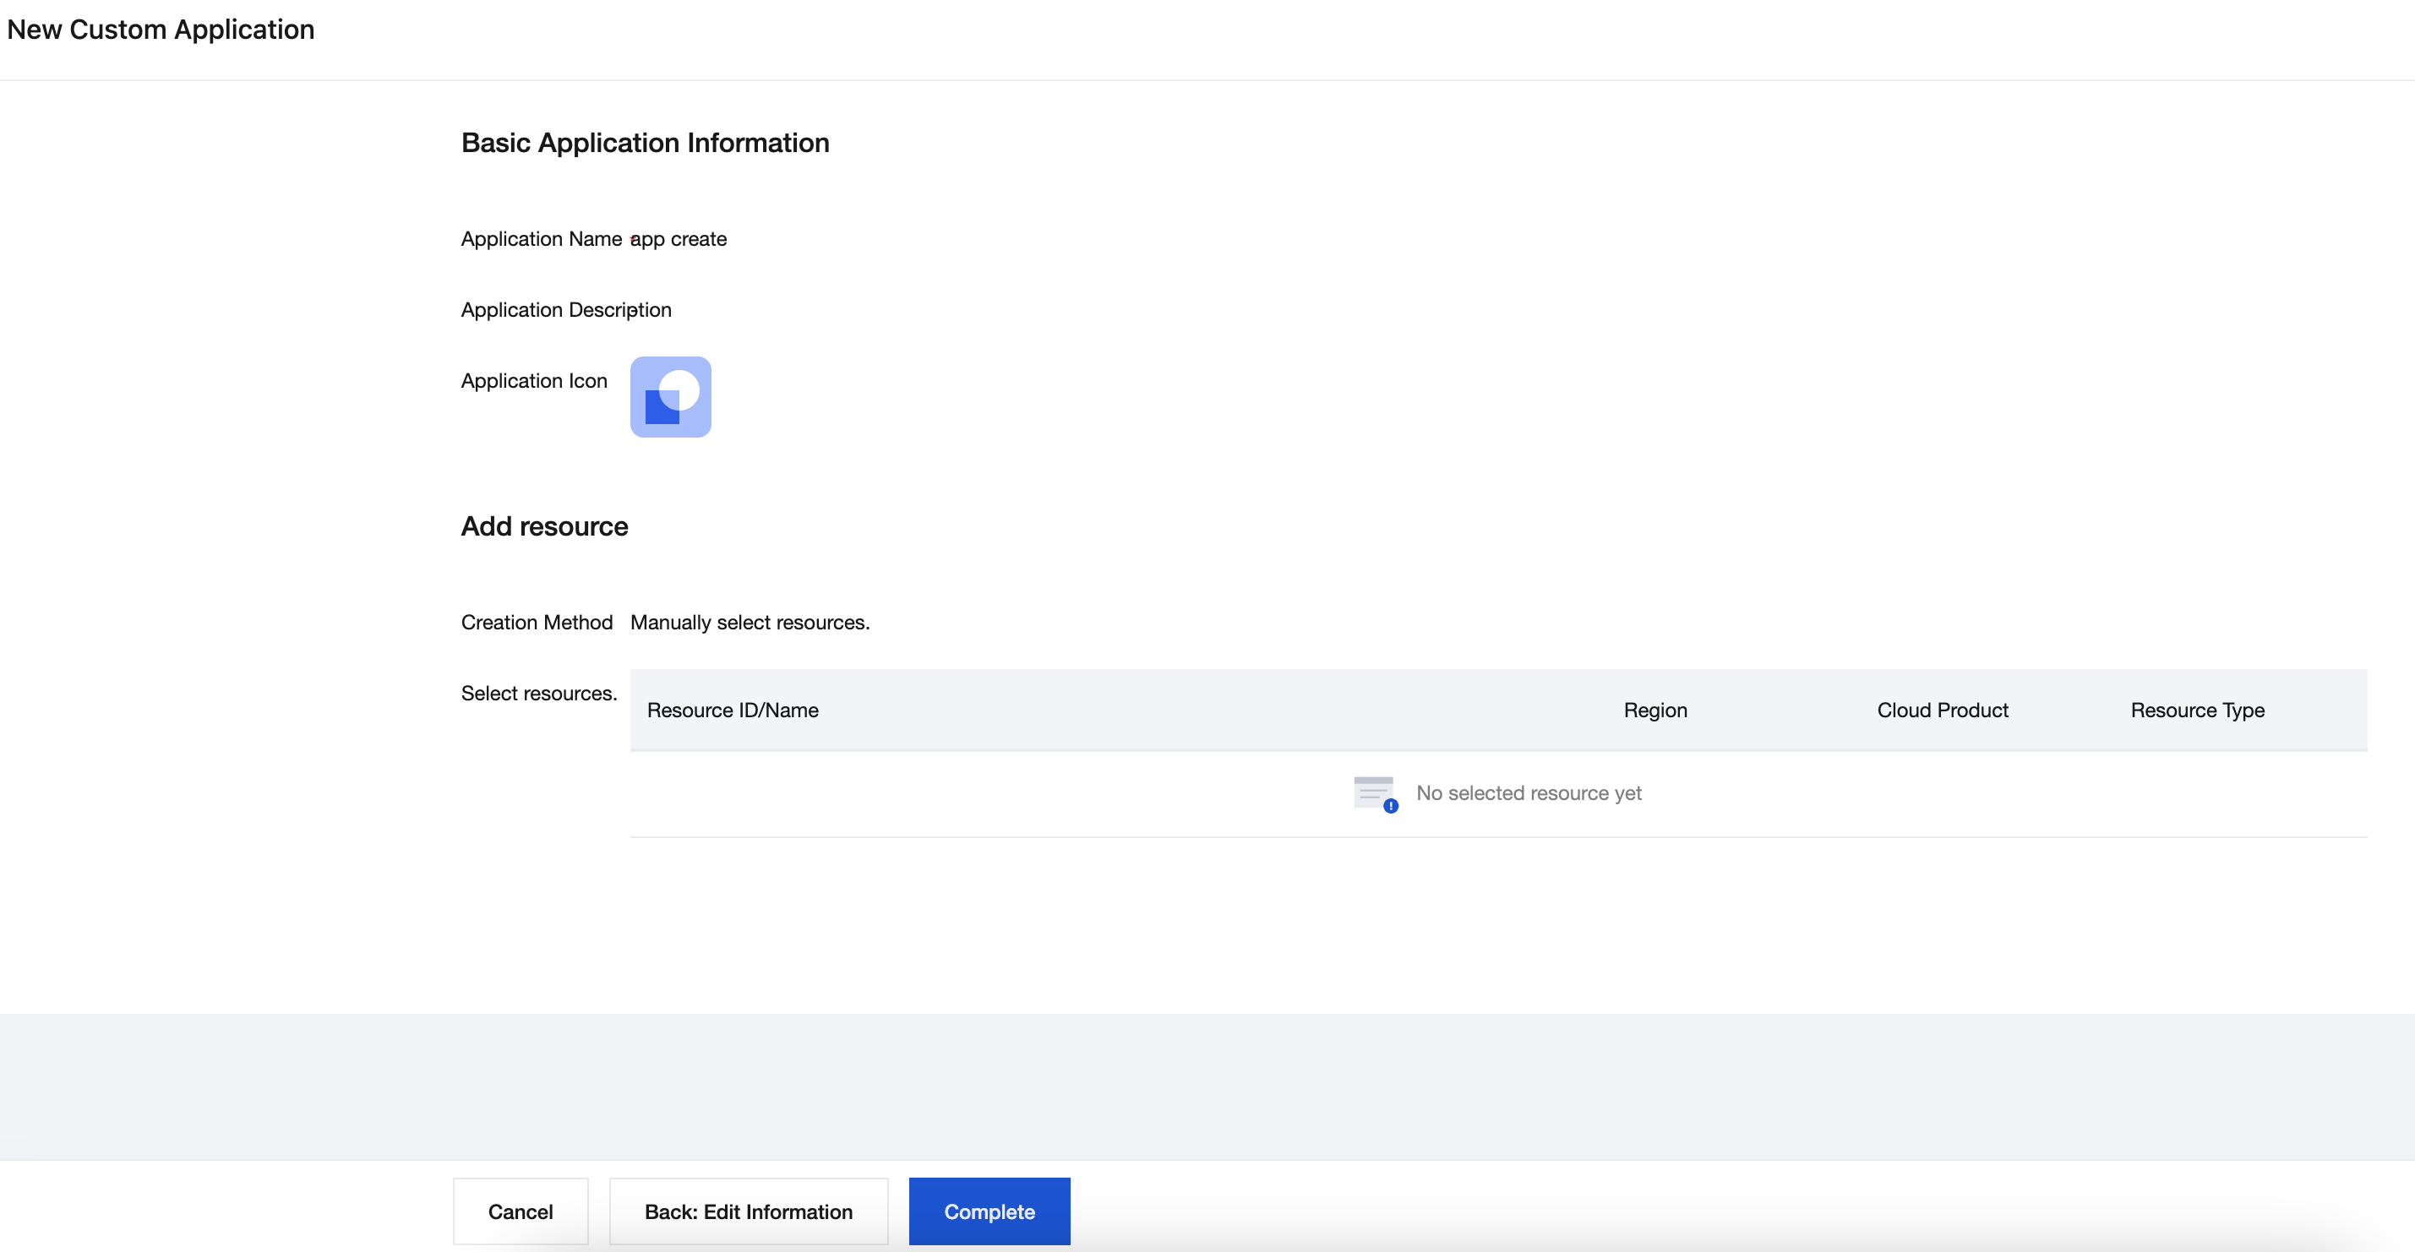Click the Add resource heading
This screenshot has height=1252, width=2415.
point(543,526)
